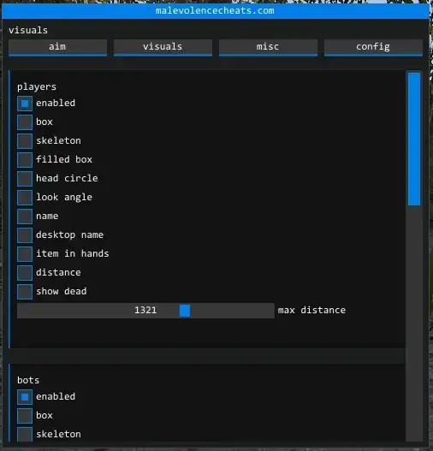Click the max distance slider handle
Viewport: 433px width, 451px height.
[185, 311]
